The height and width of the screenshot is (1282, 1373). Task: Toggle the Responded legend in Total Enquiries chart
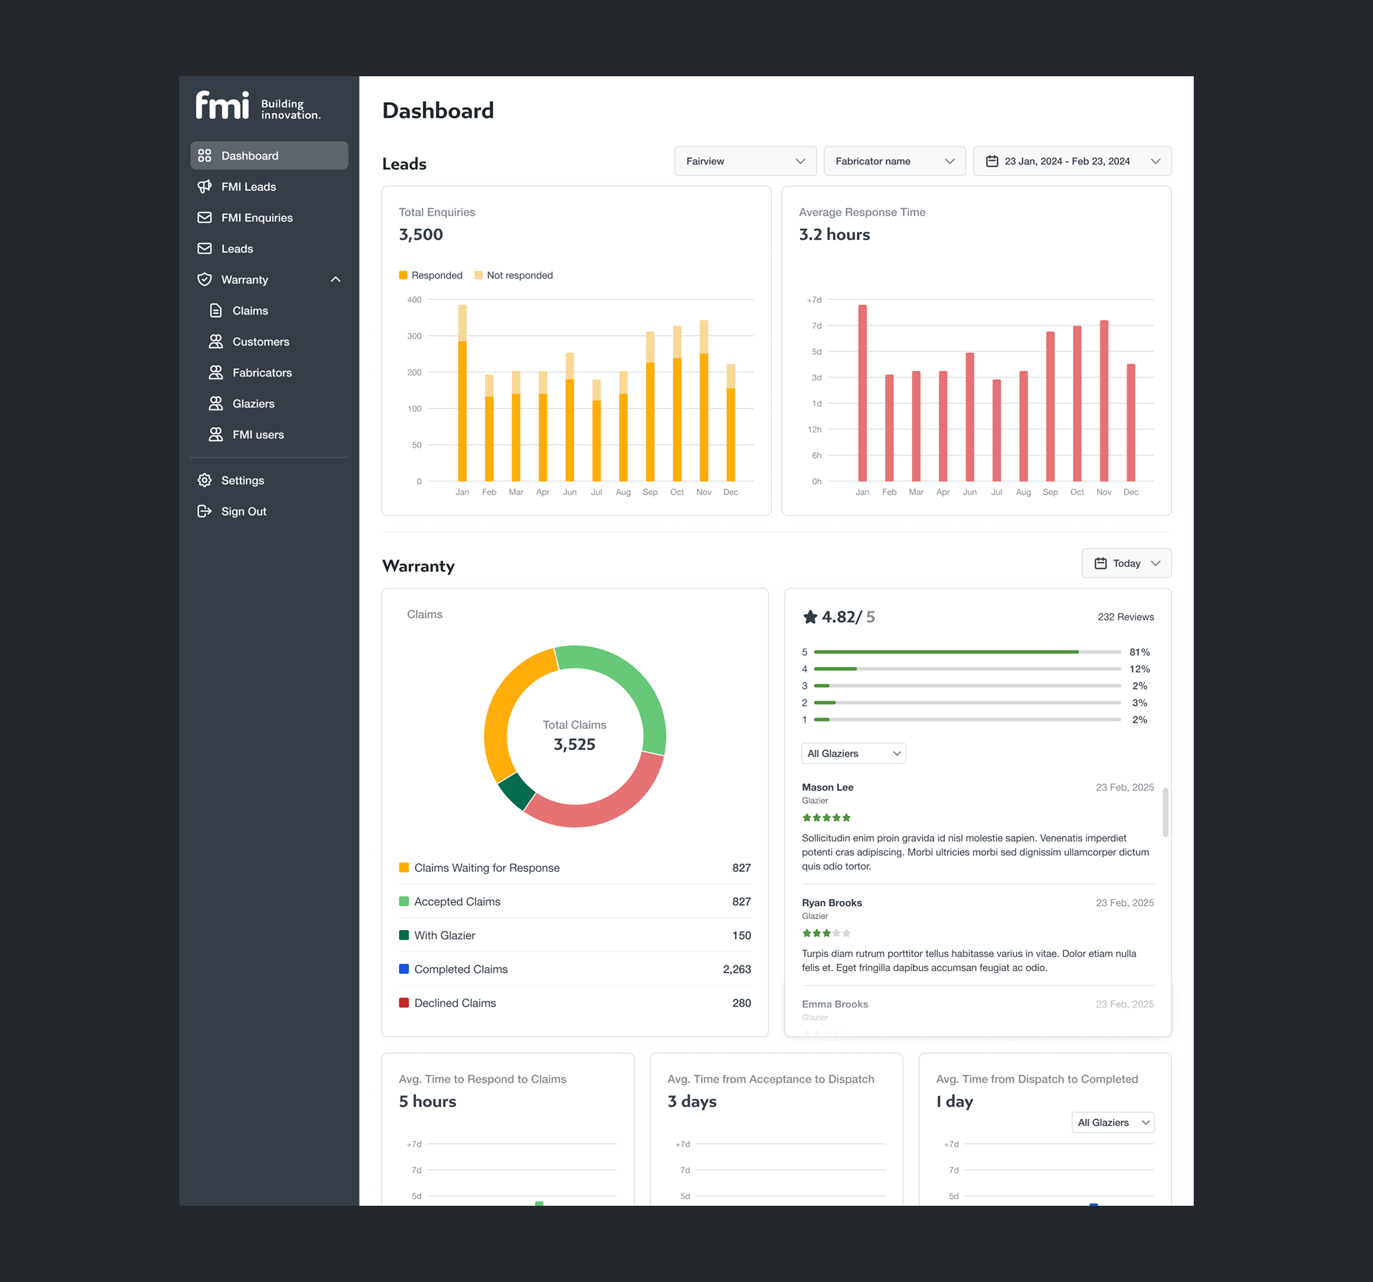(430, 275)
